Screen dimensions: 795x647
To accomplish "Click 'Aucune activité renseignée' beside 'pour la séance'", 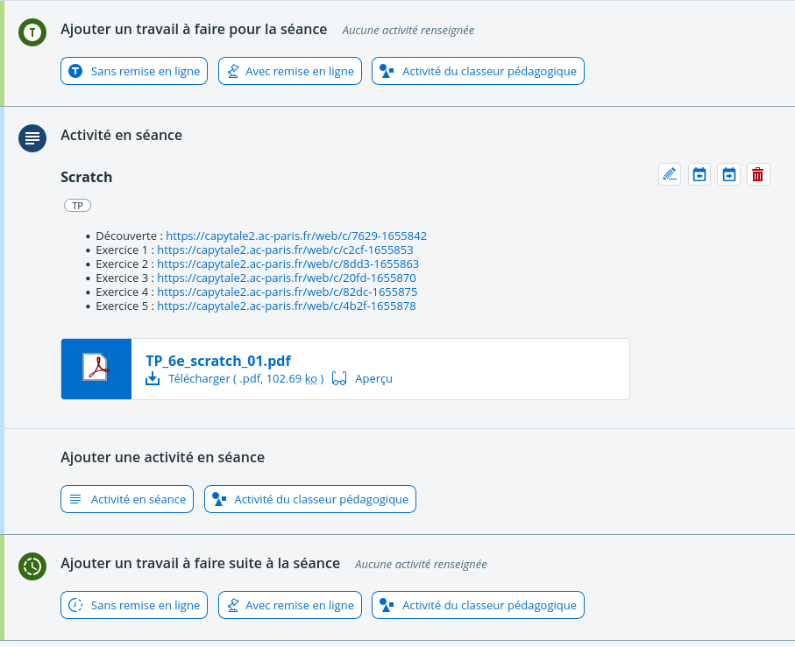I will pos(408,31).
